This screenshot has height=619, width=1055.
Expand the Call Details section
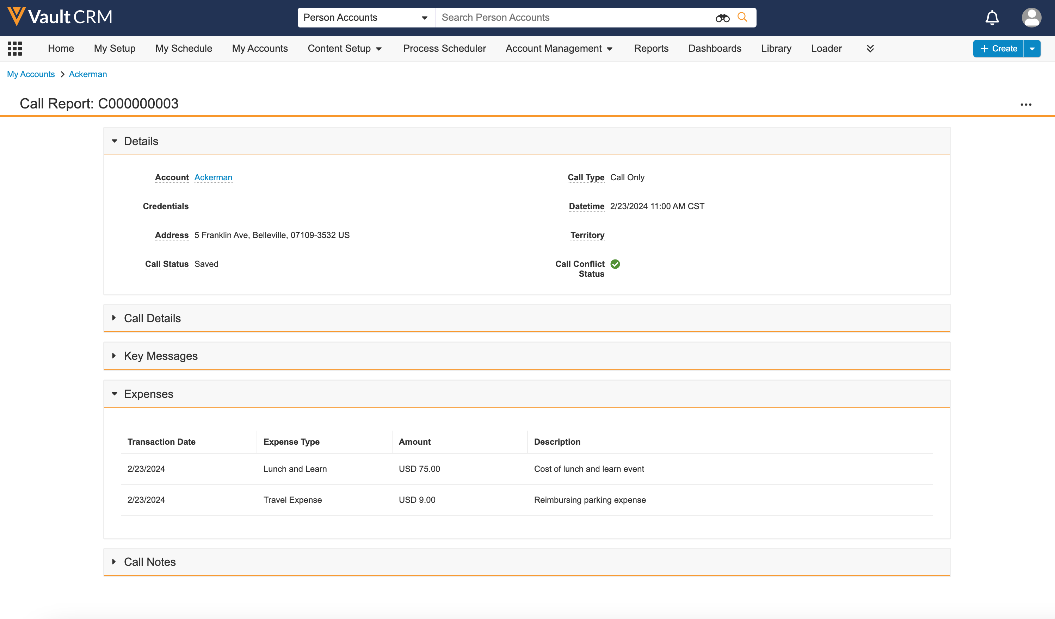[114, 318]
